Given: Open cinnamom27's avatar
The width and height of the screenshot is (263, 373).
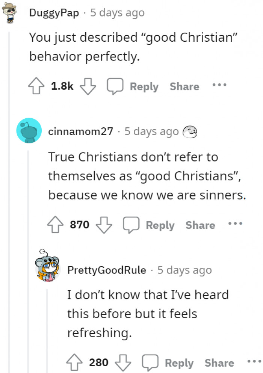Looking at the screenshot, I should point(29,130).
